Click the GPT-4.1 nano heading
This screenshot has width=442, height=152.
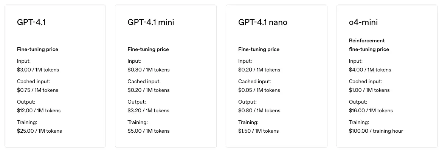point(262,22)
